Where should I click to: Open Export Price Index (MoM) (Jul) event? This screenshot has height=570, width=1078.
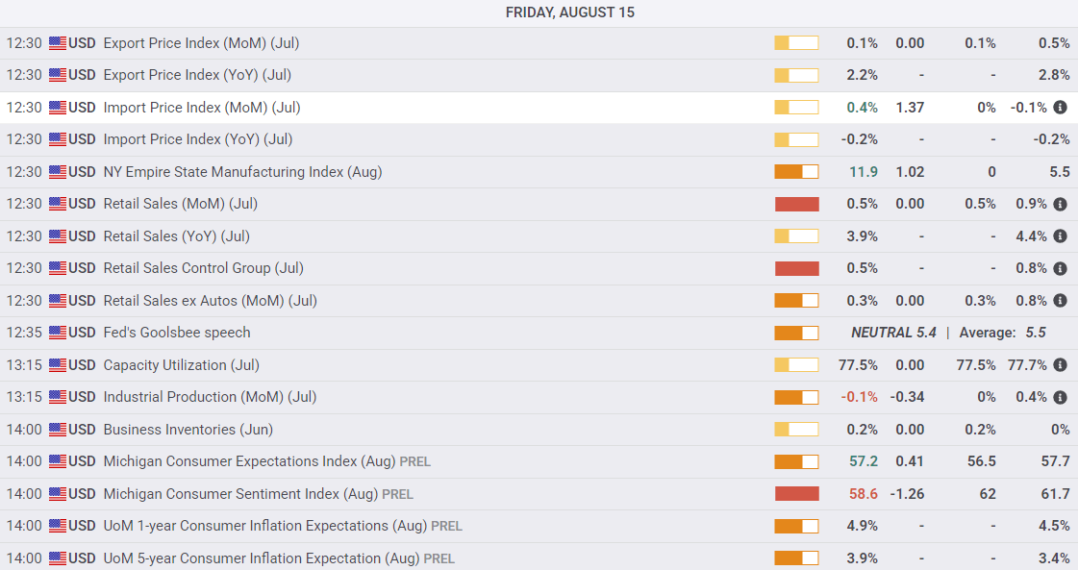(201, 43)
